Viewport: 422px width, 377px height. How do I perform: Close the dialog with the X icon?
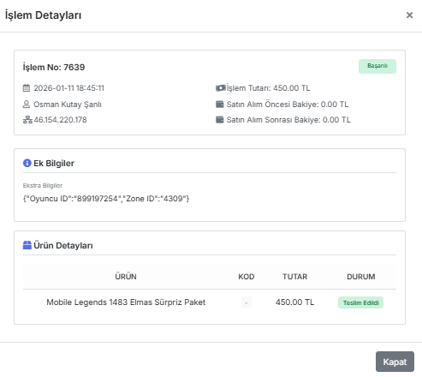[409, 15]
